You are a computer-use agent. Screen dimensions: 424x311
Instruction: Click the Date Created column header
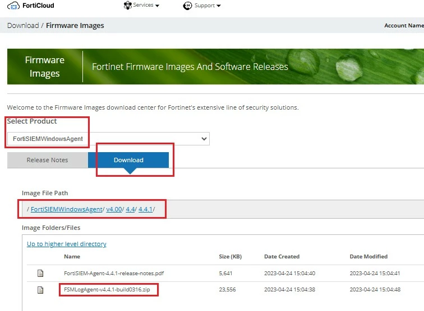pyautogui.click(x=282, y=257)
